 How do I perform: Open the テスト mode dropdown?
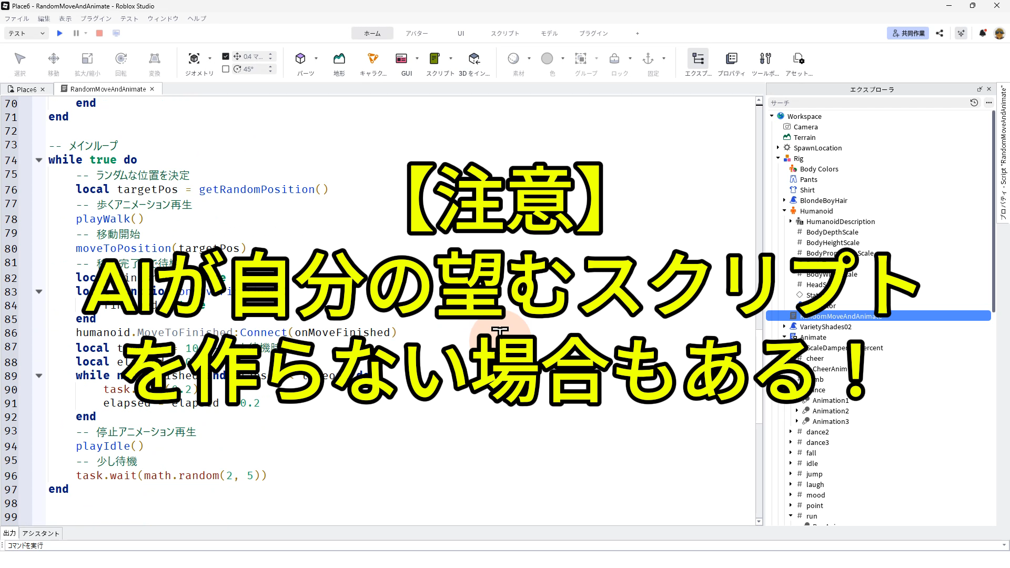(27, 33)
